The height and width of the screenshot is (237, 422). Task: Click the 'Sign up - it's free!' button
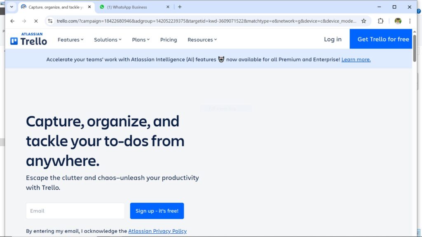click(157, 211)
